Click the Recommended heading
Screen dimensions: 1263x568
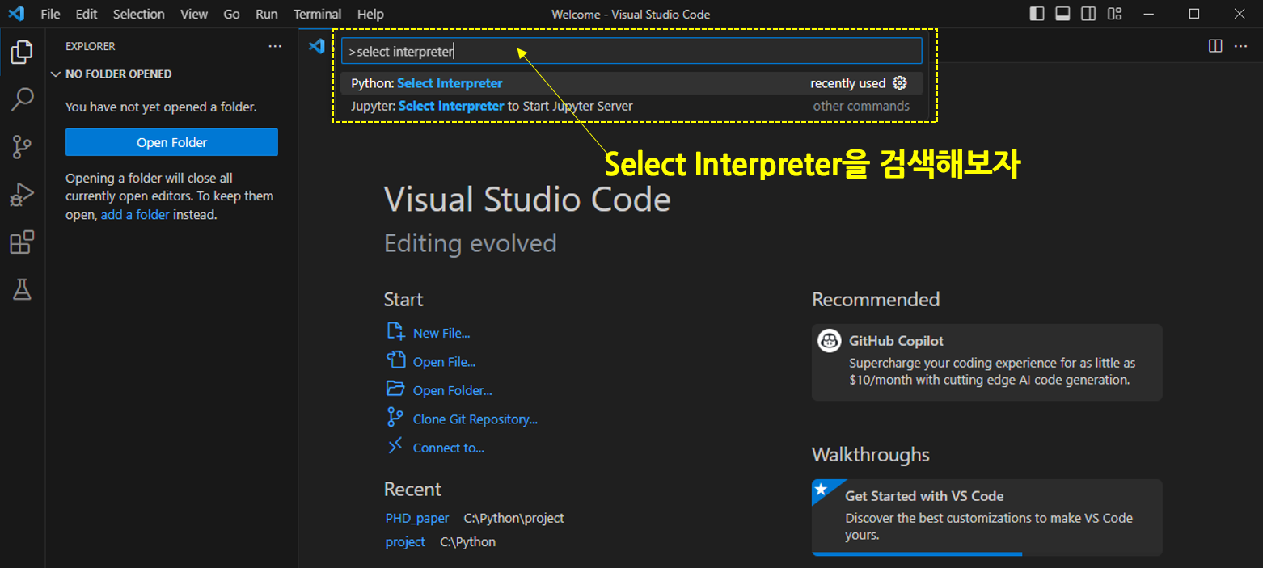point(876,300)
